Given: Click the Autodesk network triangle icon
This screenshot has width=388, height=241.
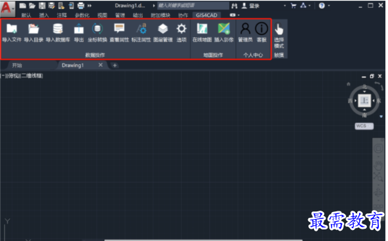Looking at the screenshot, I should [303, 5].
